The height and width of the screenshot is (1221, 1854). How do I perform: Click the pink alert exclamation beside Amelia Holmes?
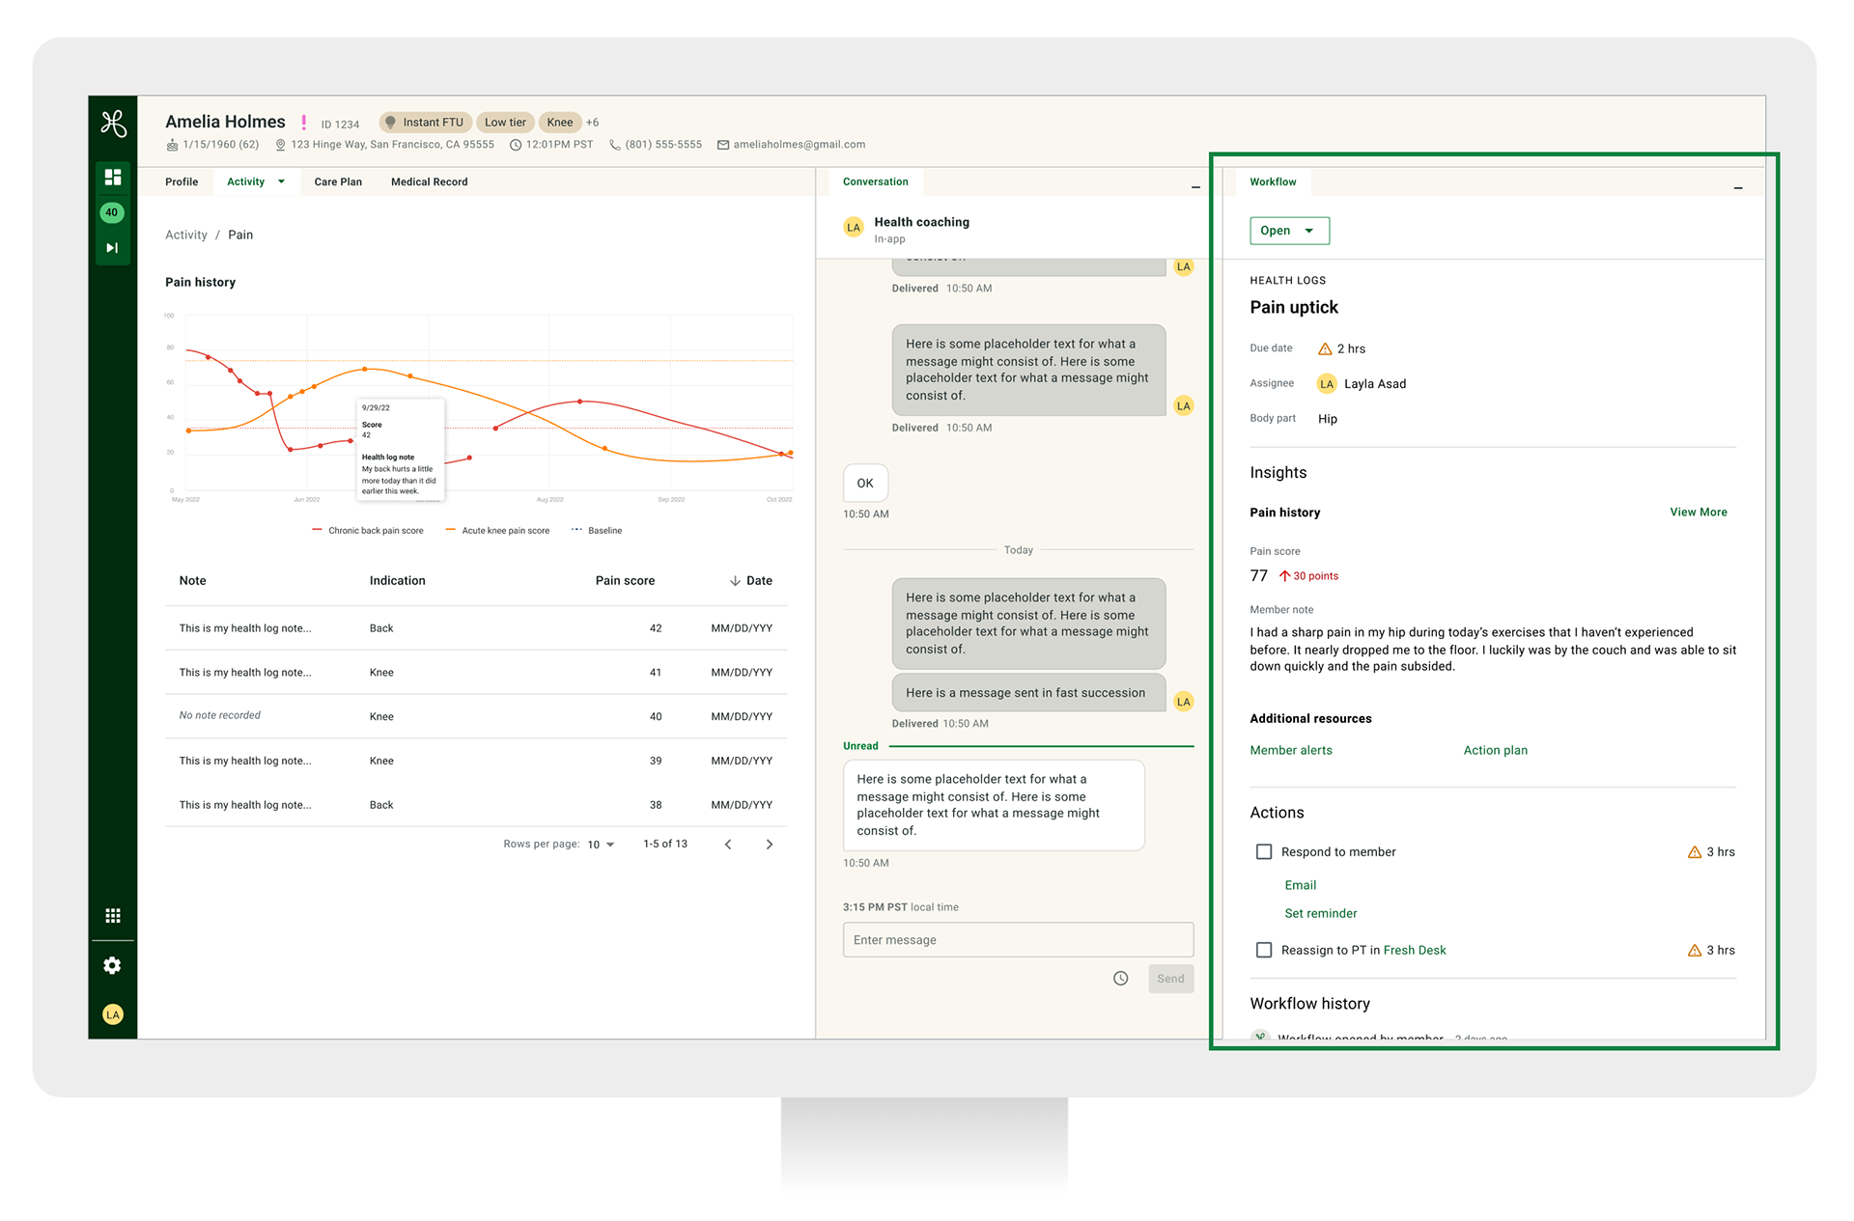[303, 123]
